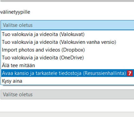Viewport: 134px width, 117px height.
Task: Choose Älä tee mitään option
Action: [68, 65]
